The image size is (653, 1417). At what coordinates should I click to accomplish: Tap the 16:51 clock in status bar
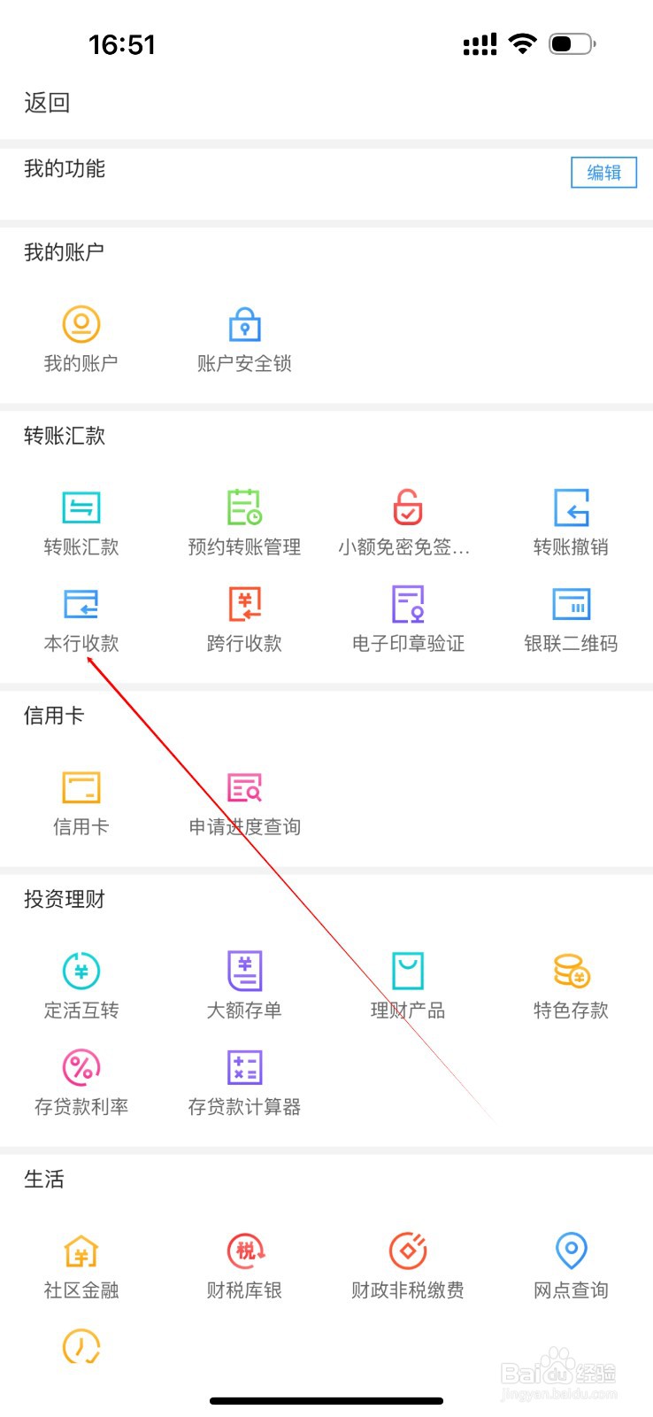coord(122,44)
